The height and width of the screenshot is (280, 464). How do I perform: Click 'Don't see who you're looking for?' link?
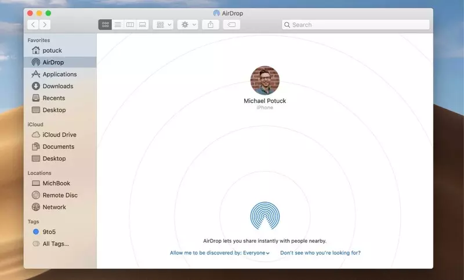point(321,253)
